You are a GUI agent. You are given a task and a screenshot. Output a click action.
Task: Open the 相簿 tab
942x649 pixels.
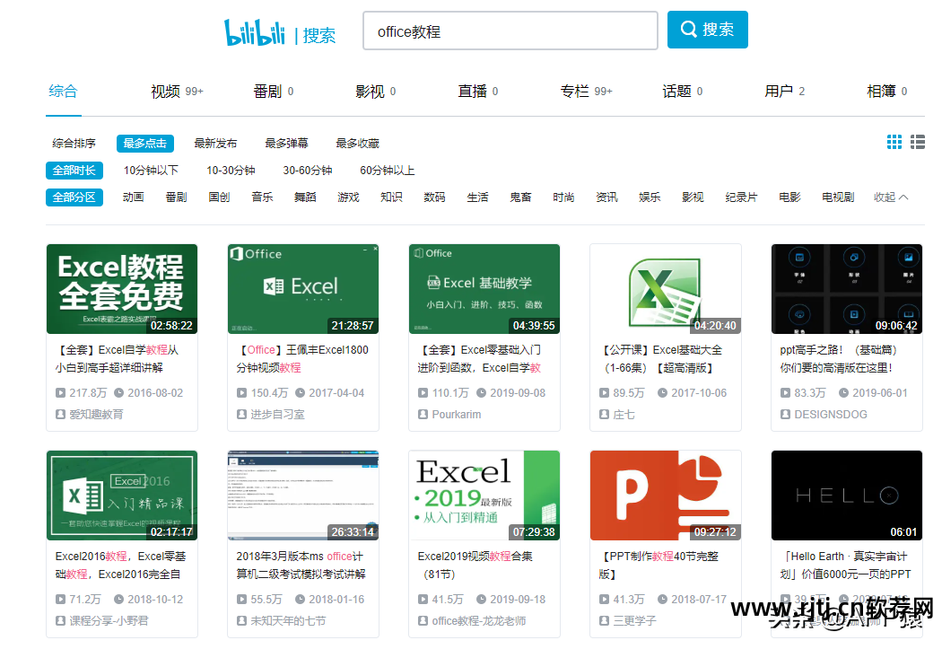coord(886,92)
